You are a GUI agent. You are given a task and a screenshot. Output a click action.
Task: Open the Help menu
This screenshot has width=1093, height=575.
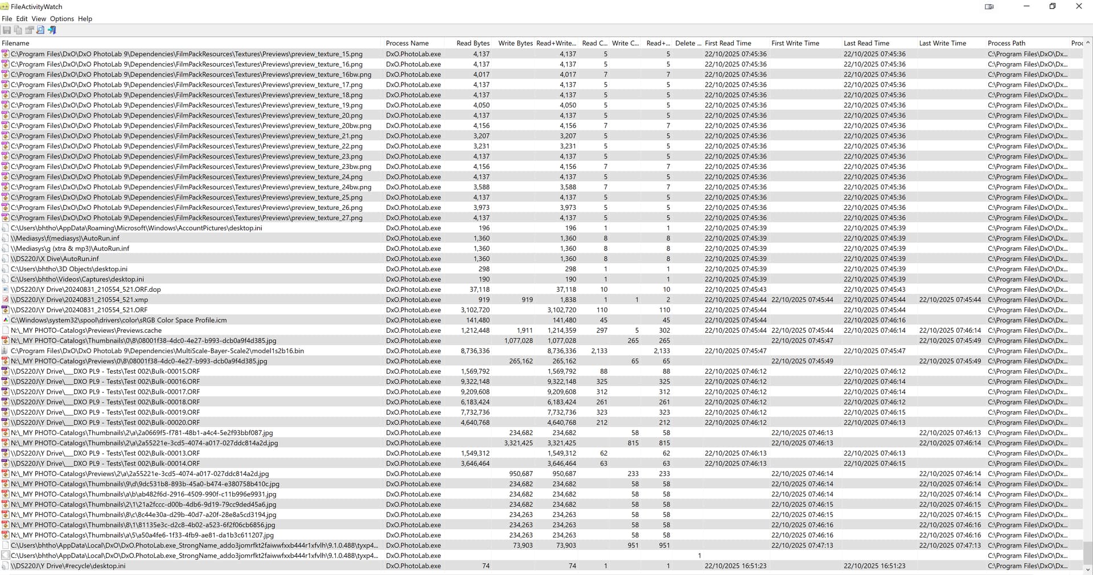(x=85, y=19)
